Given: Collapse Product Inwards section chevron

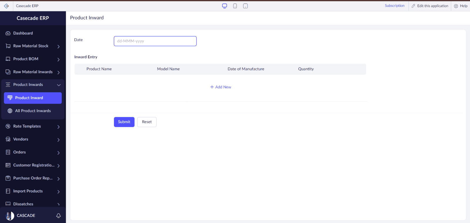Looking at the screenshot, I should [59, 85].
